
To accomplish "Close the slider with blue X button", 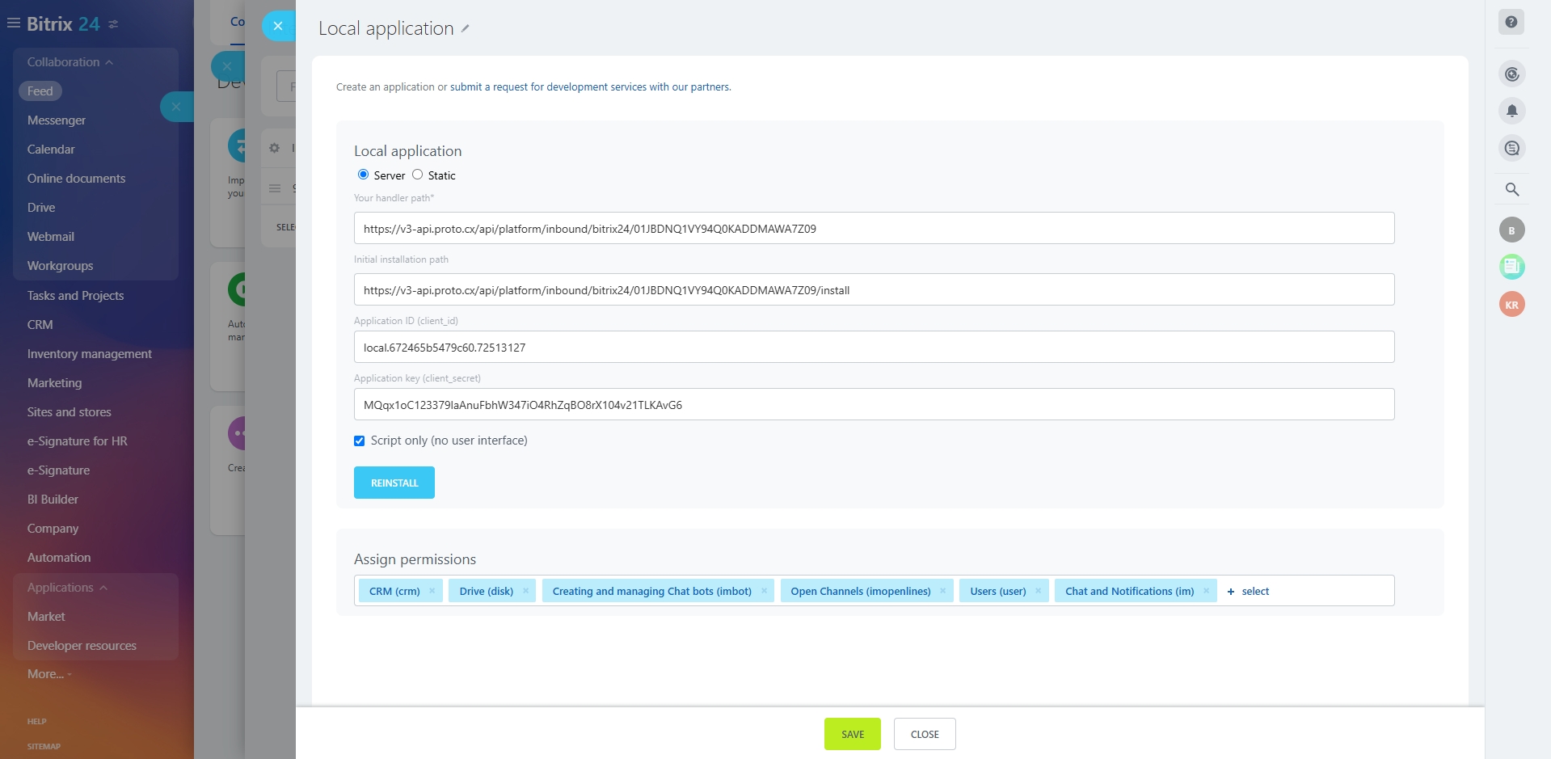I will pos(278,26).
